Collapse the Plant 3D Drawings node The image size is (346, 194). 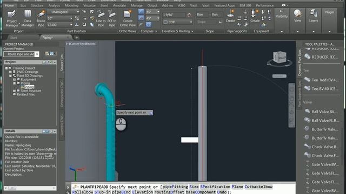click(10, 75)
